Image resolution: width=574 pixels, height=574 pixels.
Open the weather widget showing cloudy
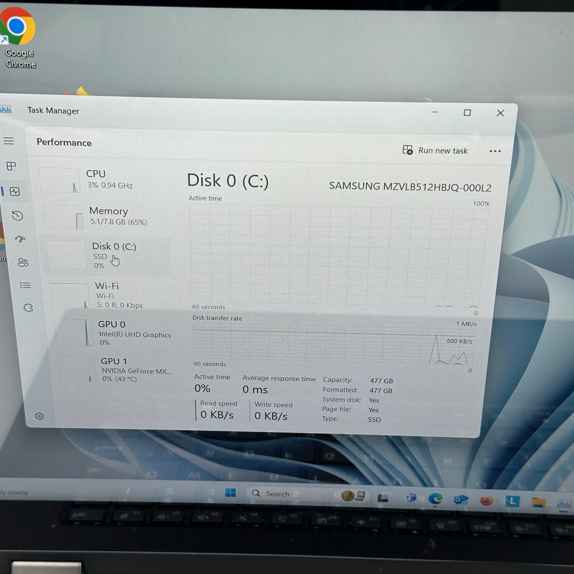(15, 493)
